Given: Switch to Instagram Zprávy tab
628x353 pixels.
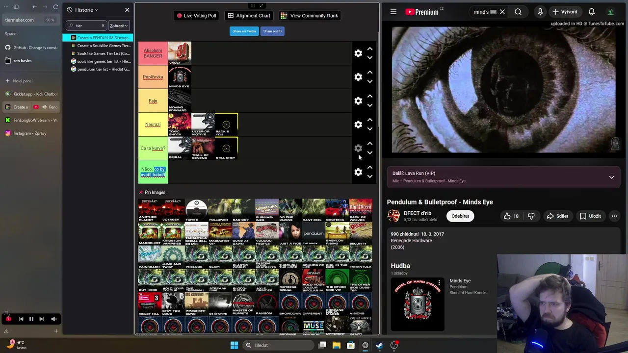Looking at the screenshot, I should [x=30, y=133].
